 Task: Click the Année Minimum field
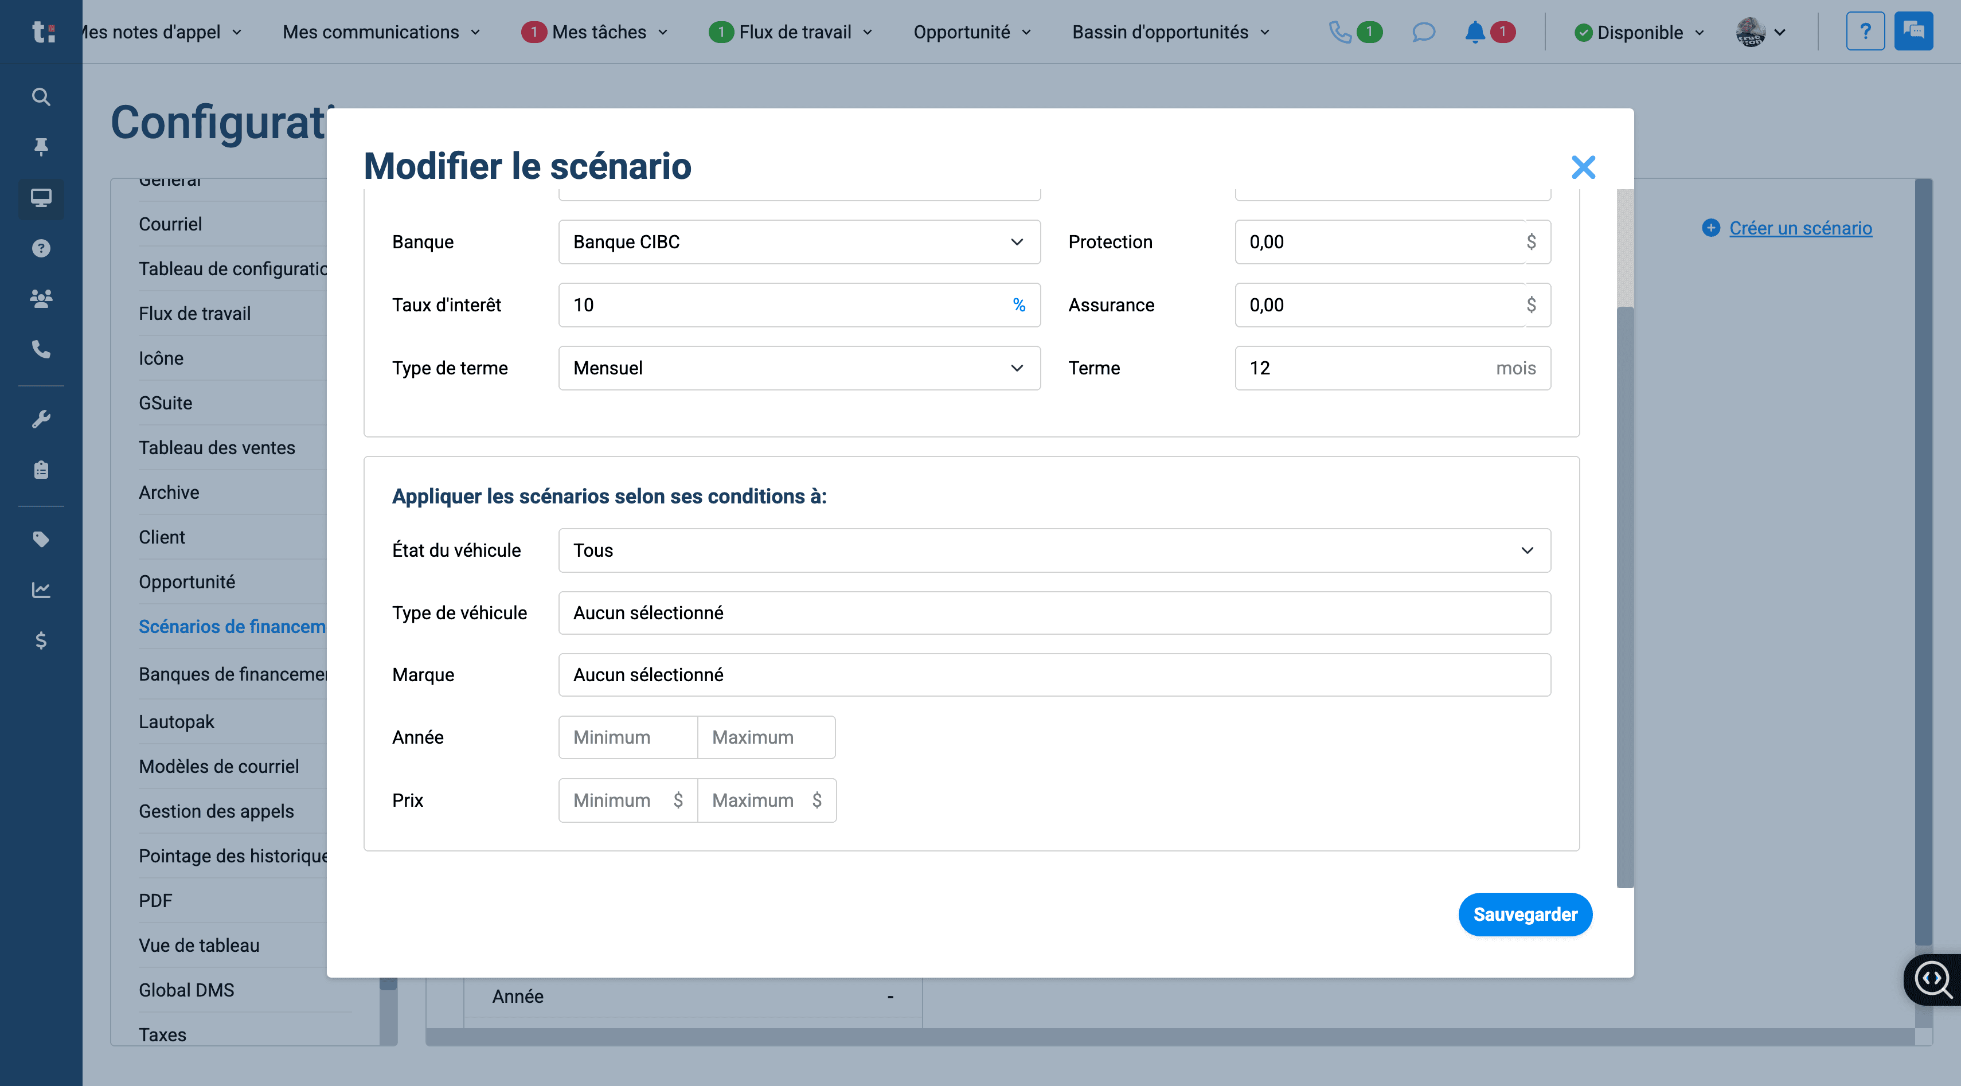pyautogui.click(x=627, y=737)
